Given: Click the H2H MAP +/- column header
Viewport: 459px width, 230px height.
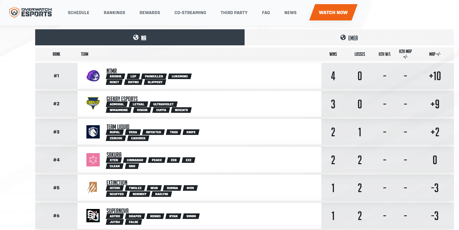Looking at the screenshot, I should (405, 54).
